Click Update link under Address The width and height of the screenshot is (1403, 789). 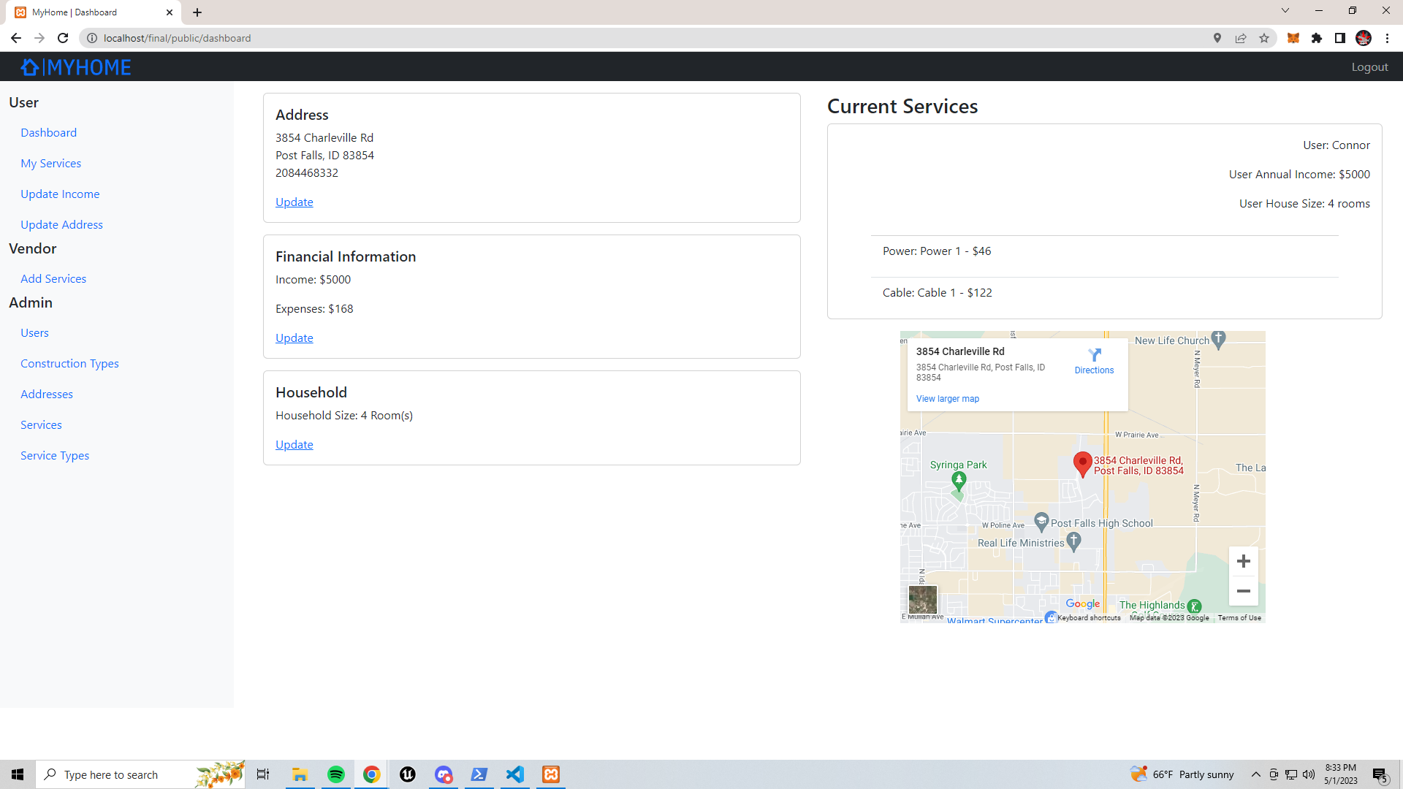pos(294,202)
